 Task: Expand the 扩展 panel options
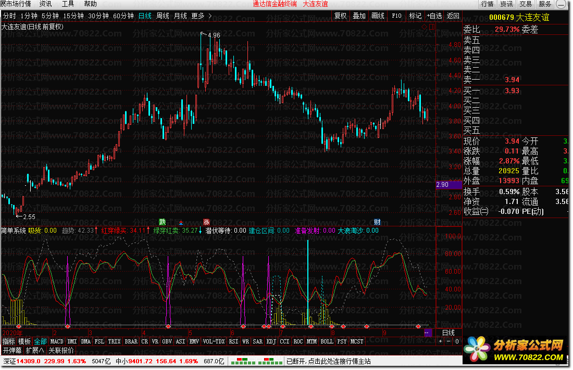(x=35, y=350)
